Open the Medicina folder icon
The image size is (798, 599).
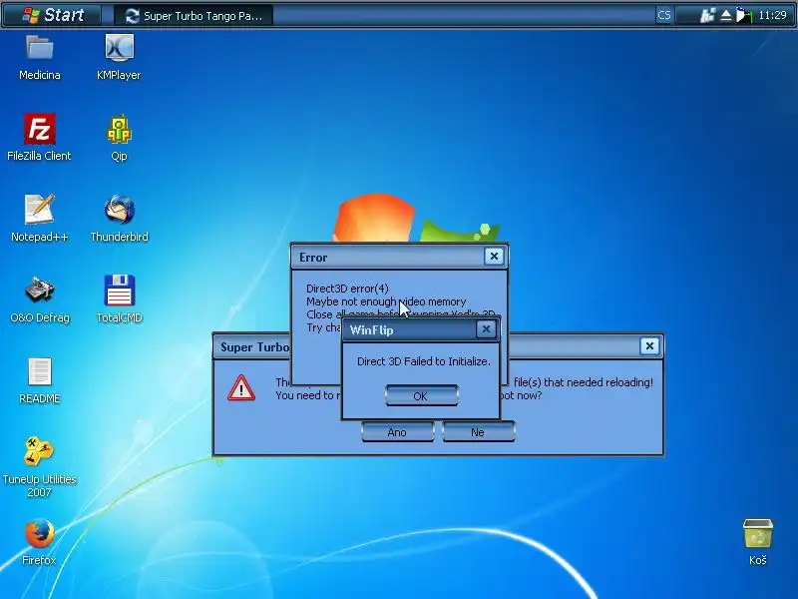click(x=40, y=48)
